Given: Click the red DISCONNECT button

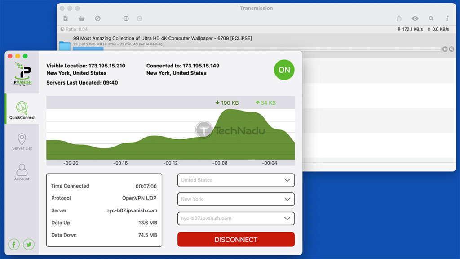Looking at the screenshot, I should coord(236,240).
